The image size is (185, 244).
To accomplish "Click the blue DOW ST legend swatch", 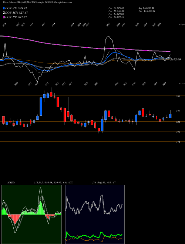I will 4,8.
